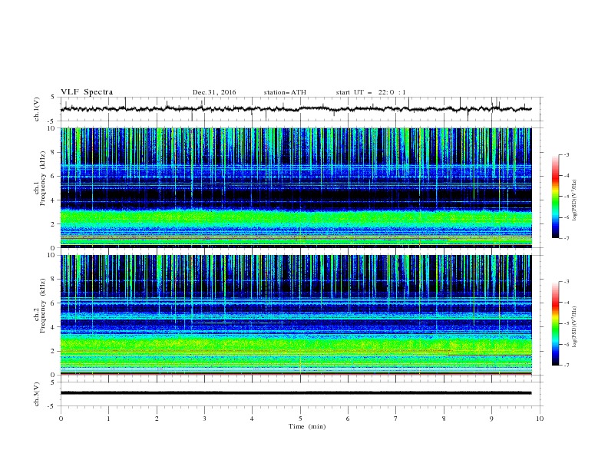Click the "8" kHz tick of ch.1 spectrogram

[x=54, y=152]
